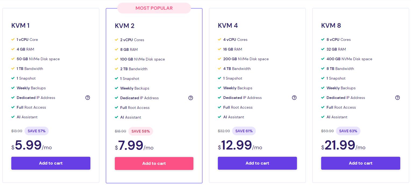Image resolution: width=411 pixels, height=185 pixels.
Task: Click the checkmark beside KVM 8 32 GB RAM
Action: click(323, 49)
